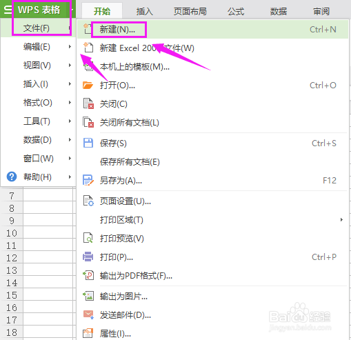Viewport: 351px width, 340px height.
Task: Choose 打印预览(V) menu entry
Action: point(212,239)
